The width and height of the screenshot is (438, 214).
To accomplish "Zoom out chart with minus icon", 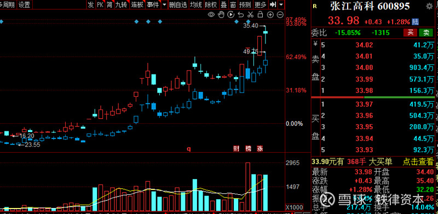I will coord(280,15).
